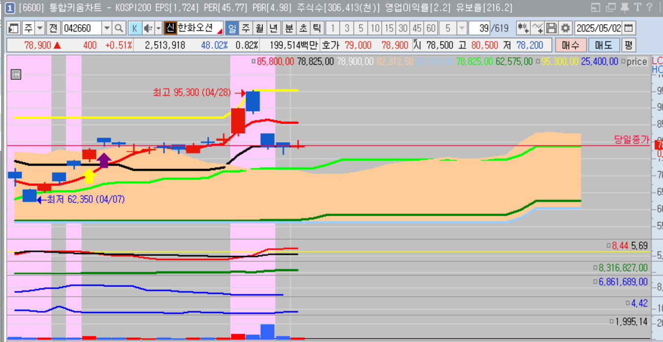
Task: Click the 2025/05/02 date input field
Action: coord(599,28)
